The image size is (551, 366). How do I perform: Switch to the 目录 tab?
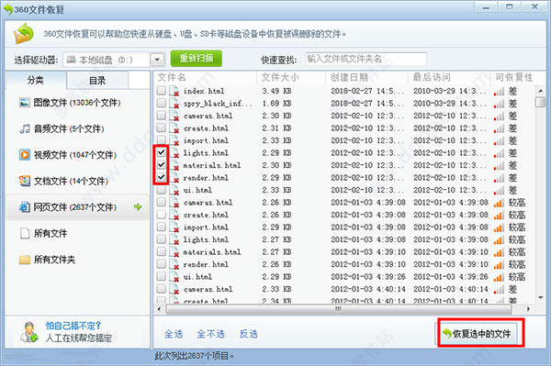click(97, 81)
